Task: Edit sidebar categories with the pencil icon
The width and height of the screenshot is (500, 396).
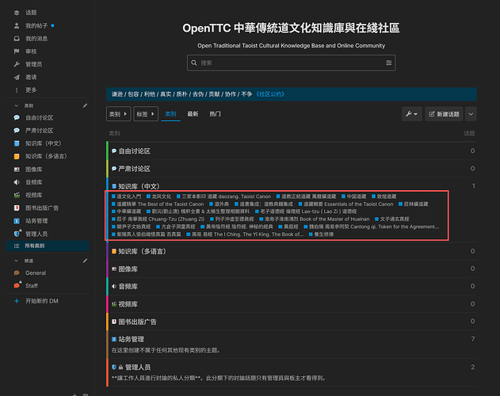Action: 85,105
